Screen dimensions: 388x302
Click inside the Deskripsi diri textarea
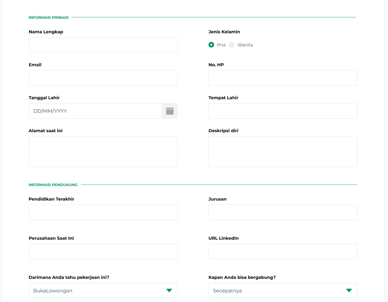[x=283, y=151]
